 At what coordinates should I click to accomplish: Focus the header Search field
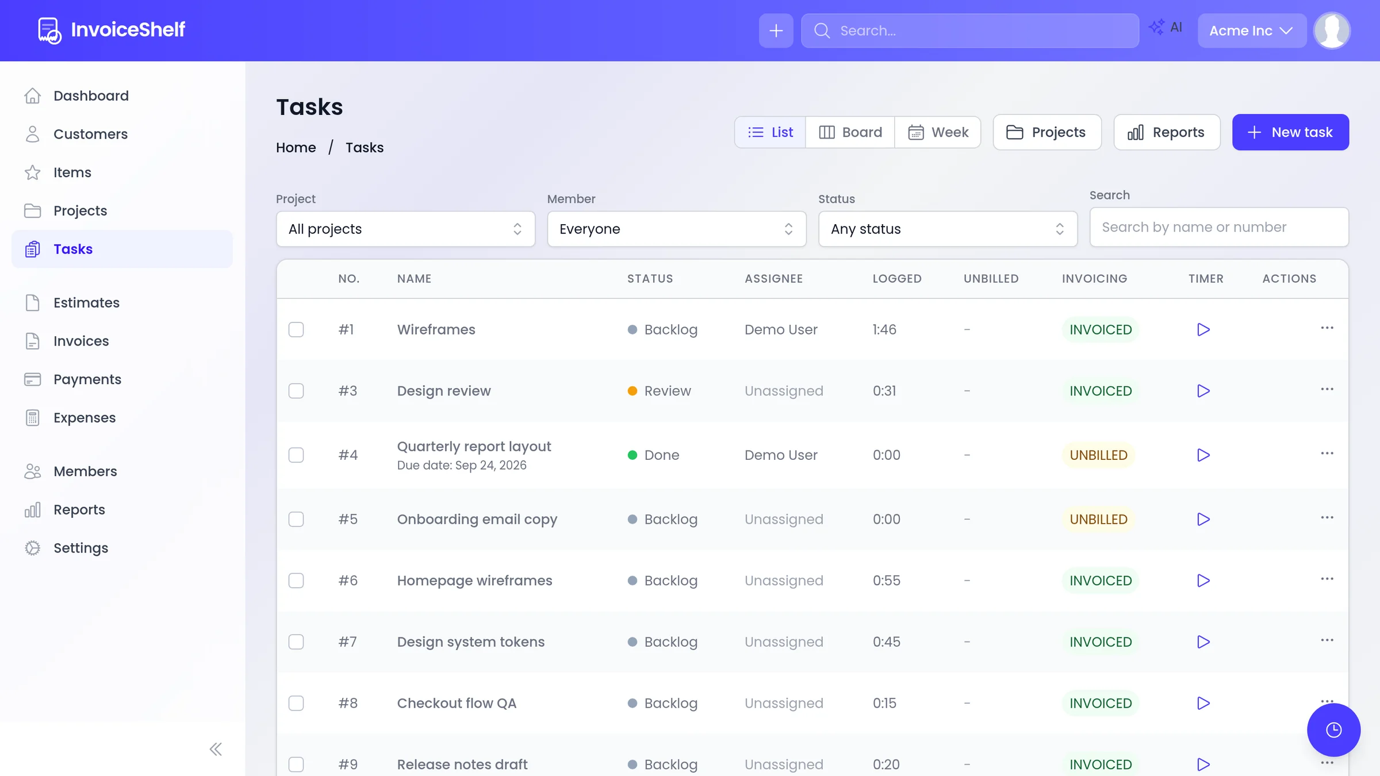pyautogui.click(x=969, y=30)
